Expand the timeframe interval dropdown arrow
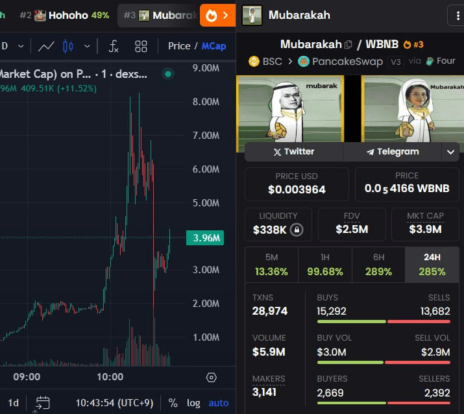The height and width of the screenshot is (414, 464). point(21,46)
